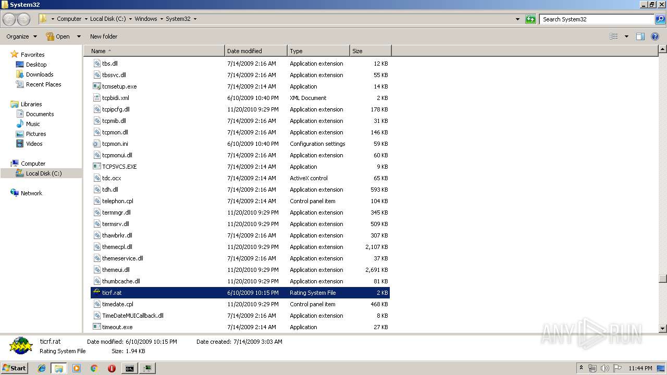The image size is (667, 375).
Task: Open the Organize menu
Action: 21,36
